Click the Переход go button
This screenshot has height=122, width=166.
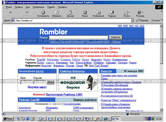click(142, 20)
